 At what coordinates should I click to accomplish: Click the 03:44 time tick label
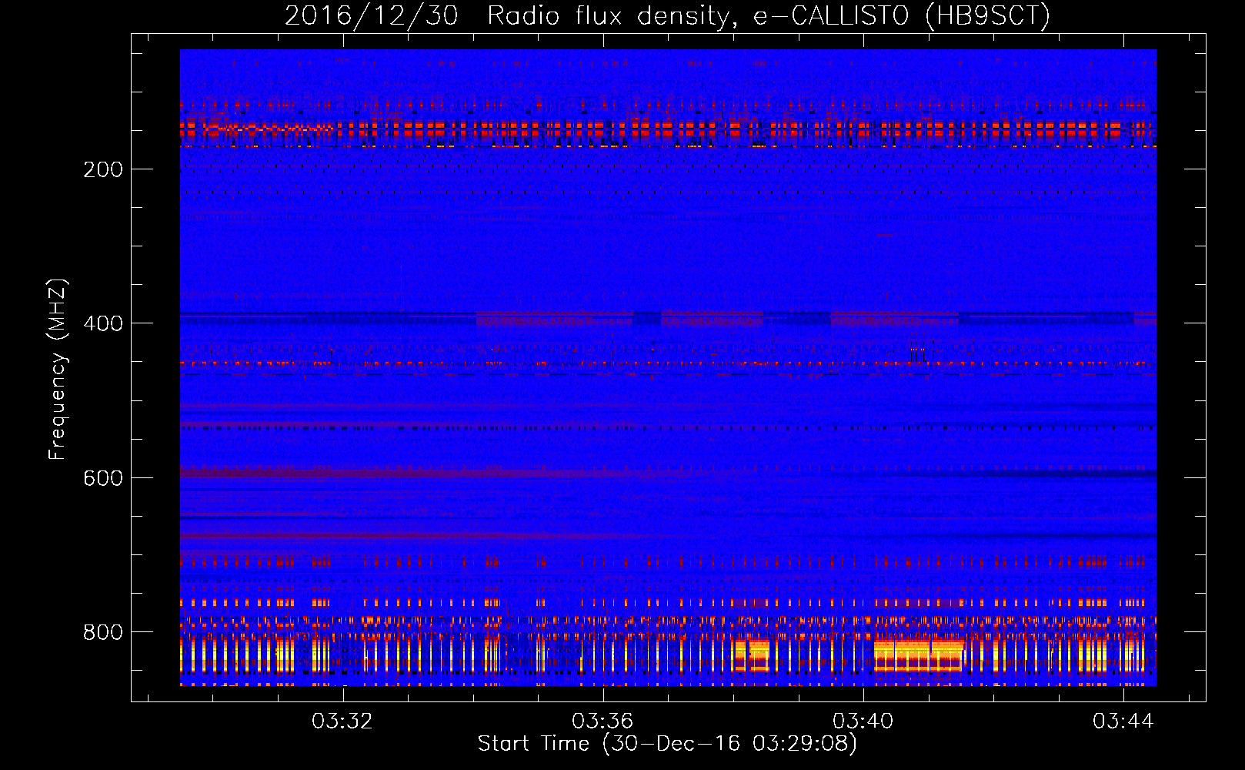click(x=1123, y=721)
